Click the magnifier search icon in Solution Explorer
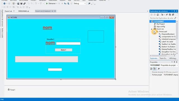 tap(175, 18)
